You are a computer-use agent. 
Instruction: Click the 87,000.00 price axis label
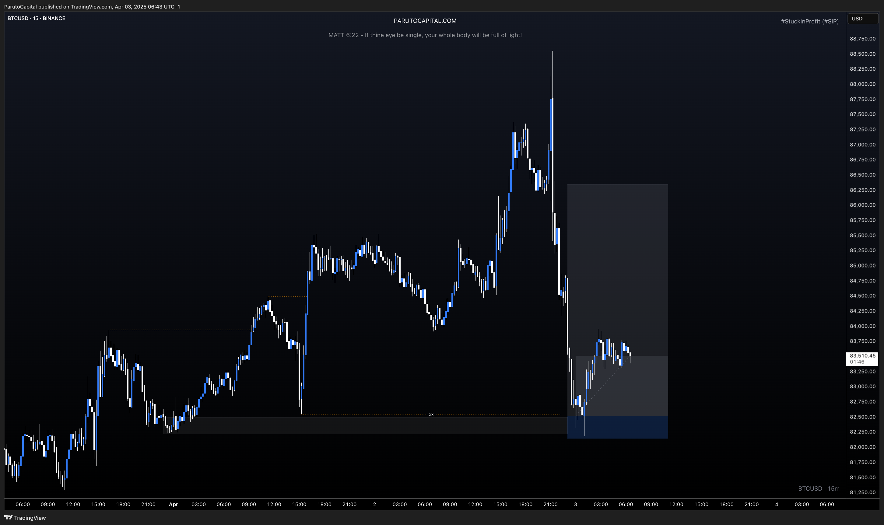[x=862, y=144]
